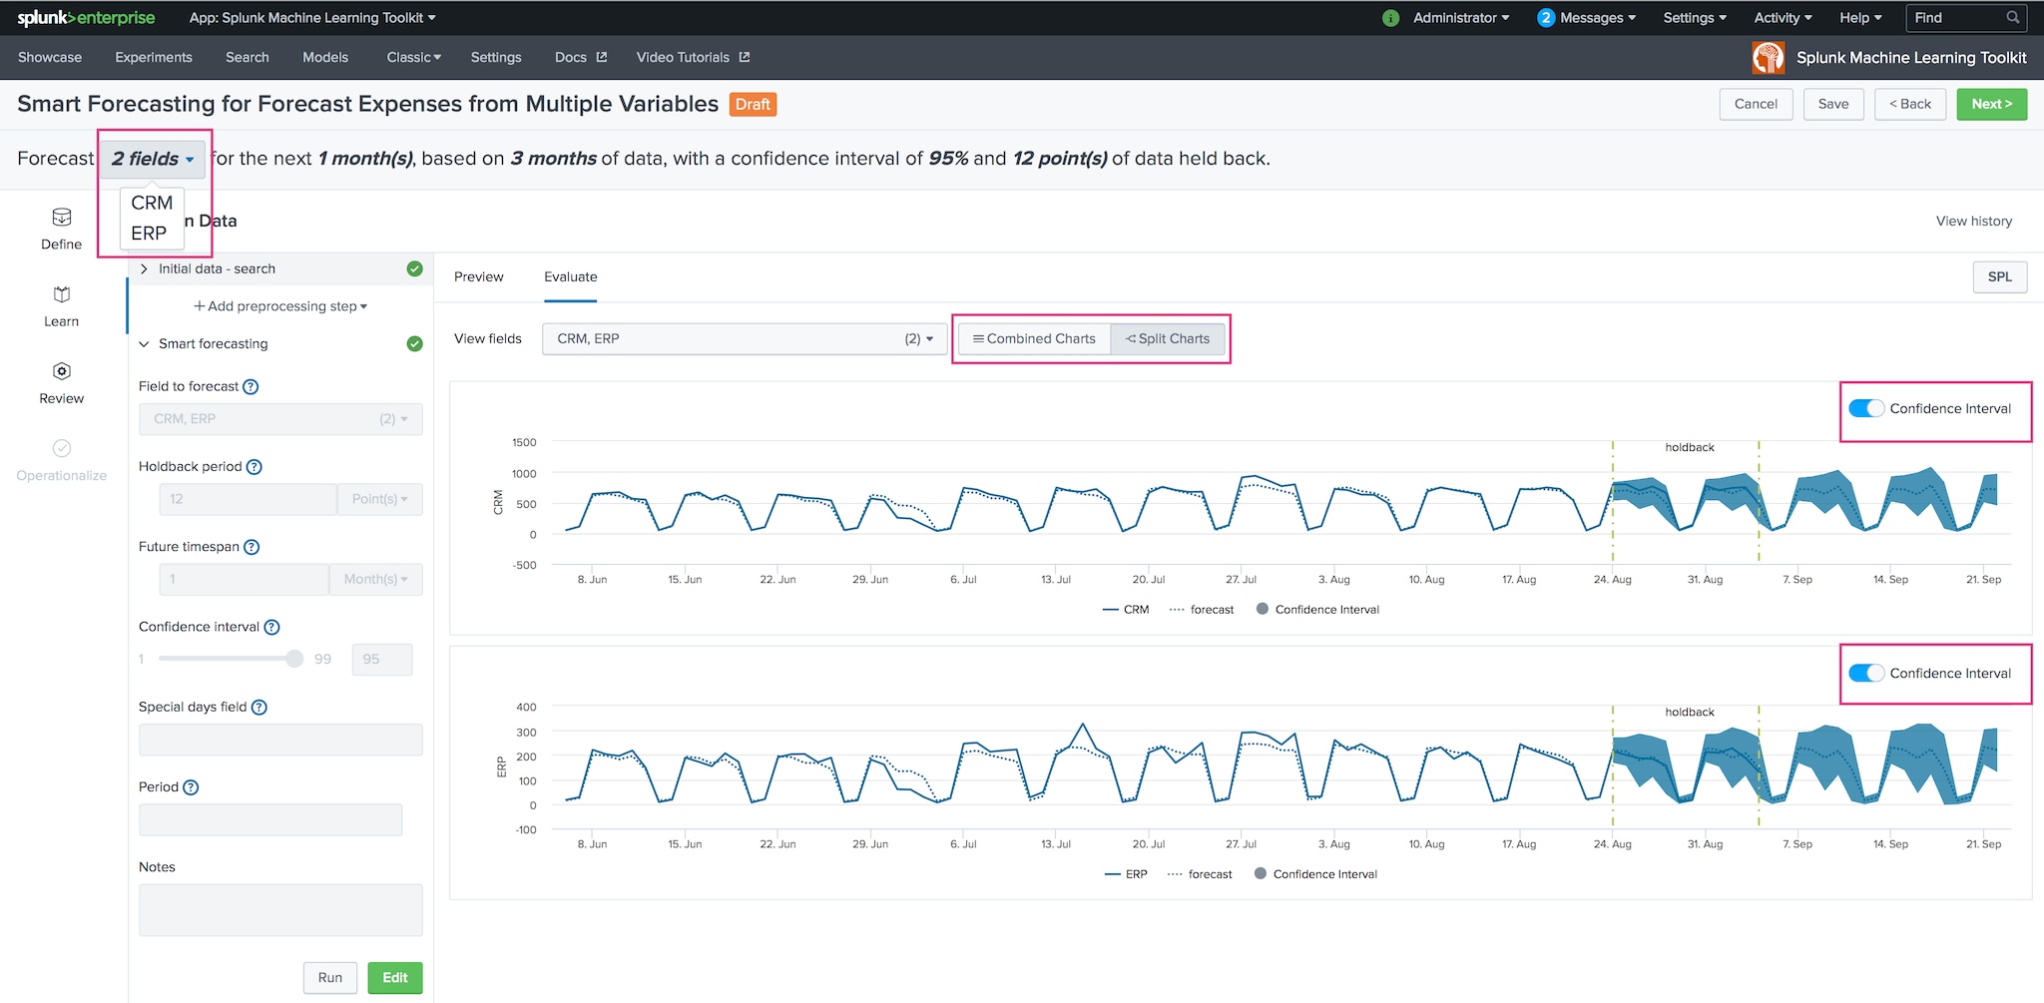This screenshot has width=2044, height=1003.
Task: Click the Machine Learning Toolkit brain logo
Action: pos(1768,58)
